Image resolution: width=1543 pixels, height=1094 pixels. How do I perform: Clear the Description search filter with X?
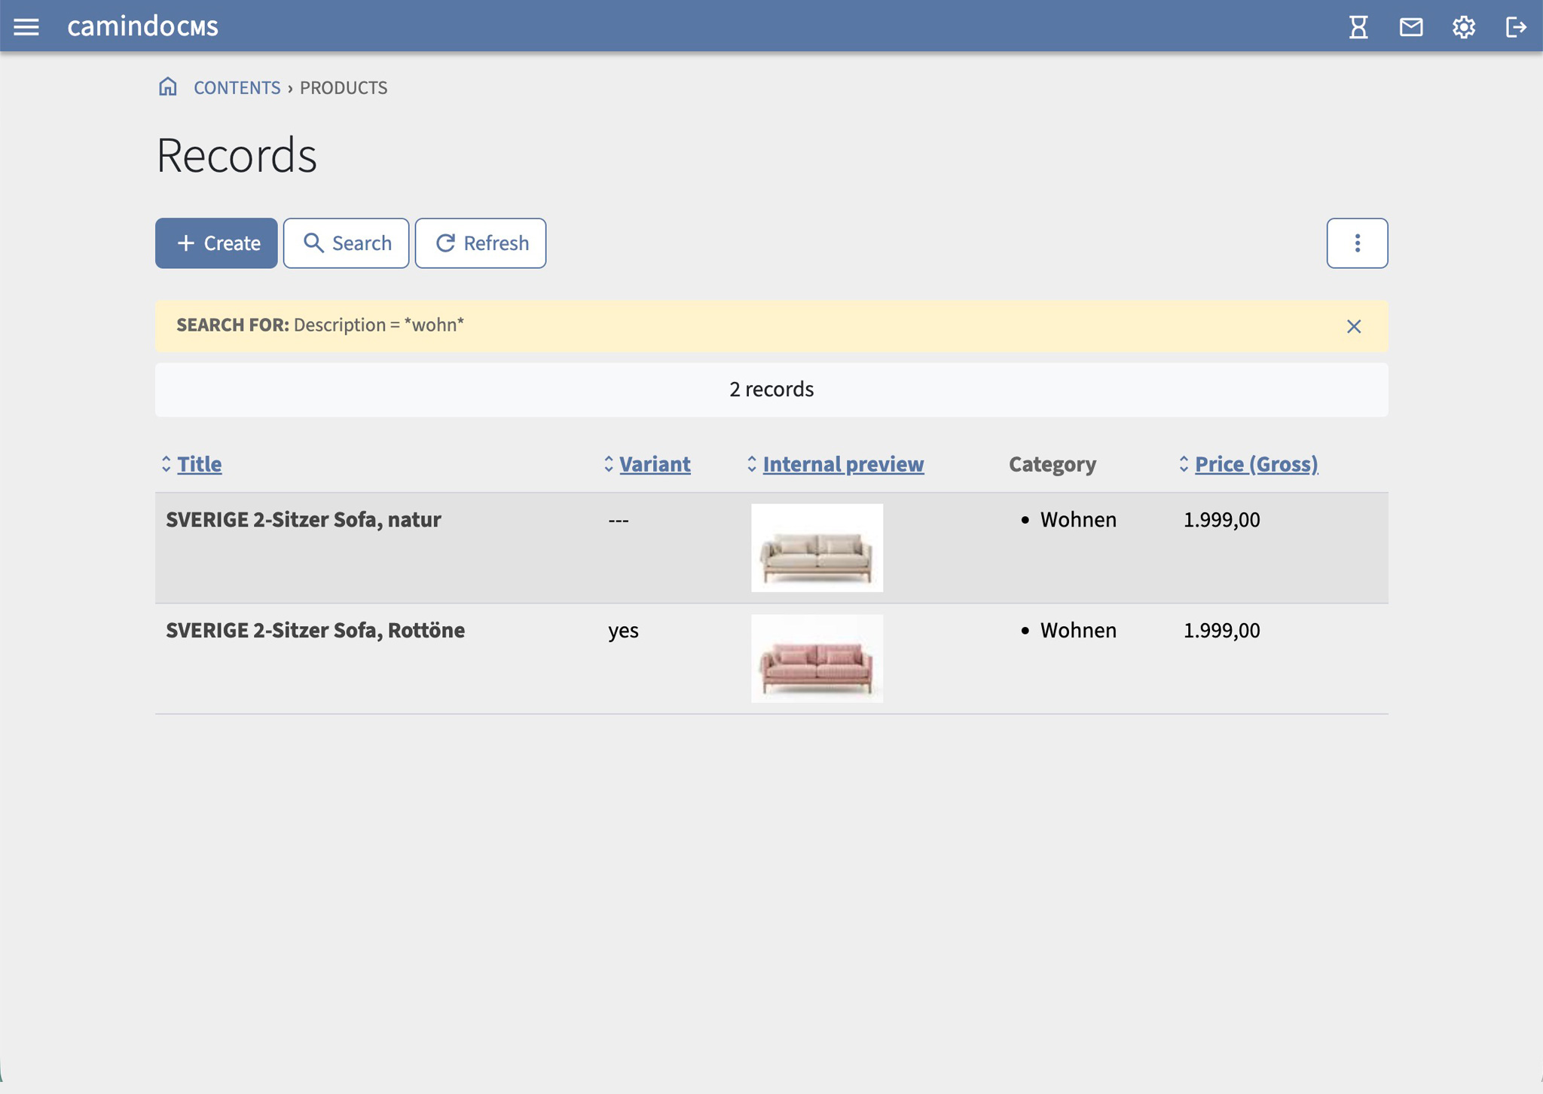(1354, 326)
